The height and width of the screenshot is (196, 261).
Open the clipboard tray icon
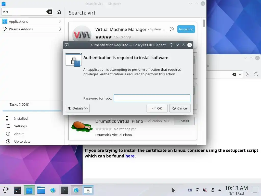point(198,190)
